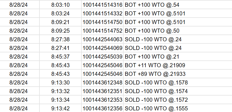
Task: Click order ID cell 1001443612351
Action: click(102, 91)
